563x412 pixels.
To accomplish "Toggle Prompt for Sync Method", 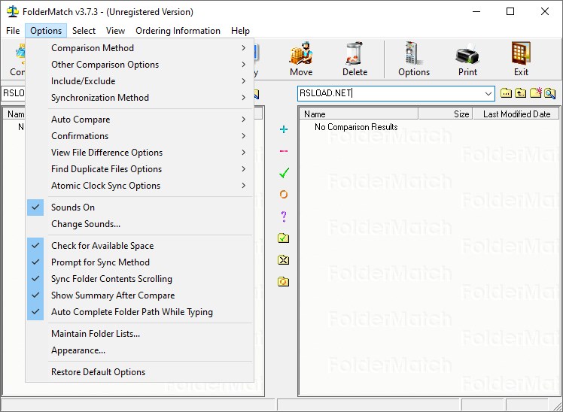I will pos(139,262).
